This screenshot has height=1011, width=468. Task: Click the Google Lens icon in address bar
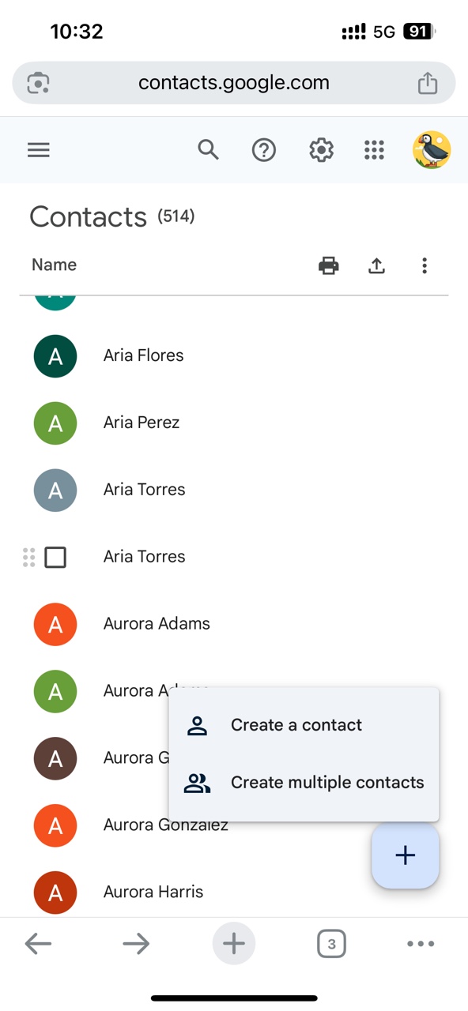tap(37, 81)
